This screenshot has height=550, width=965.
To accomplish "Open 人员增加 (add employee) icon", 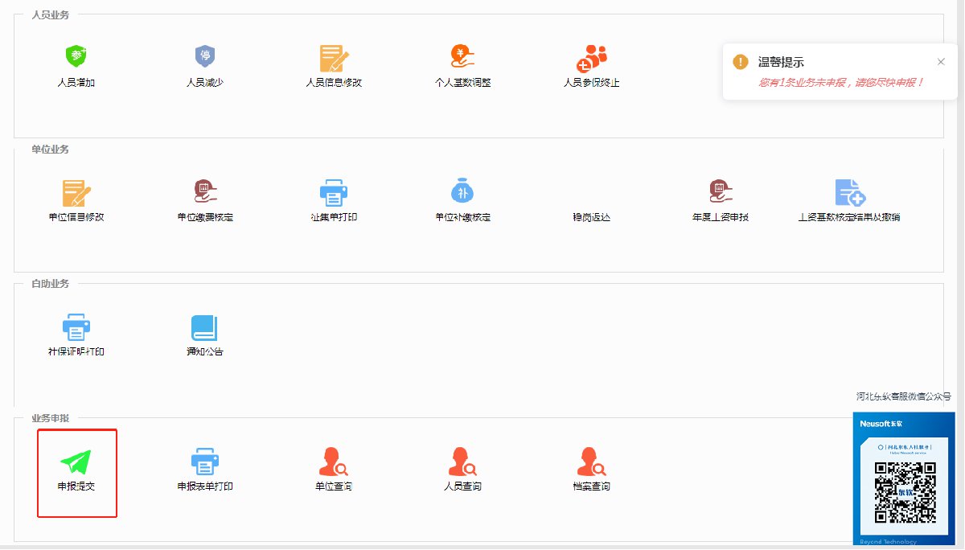I will [76, 57].
